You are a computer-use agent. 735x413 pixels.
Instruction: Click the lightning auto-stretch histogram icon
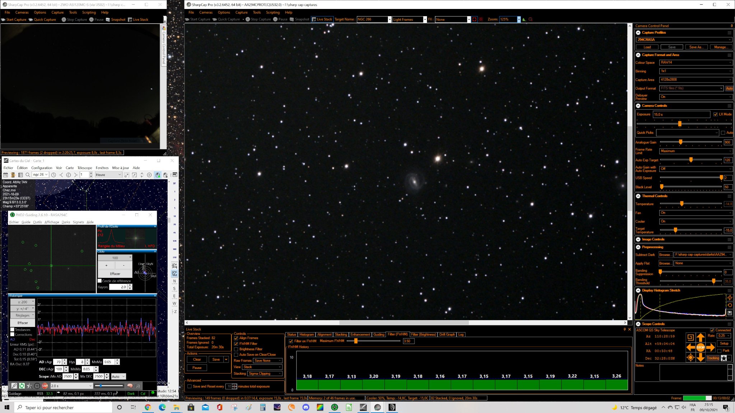pos(730,298)
